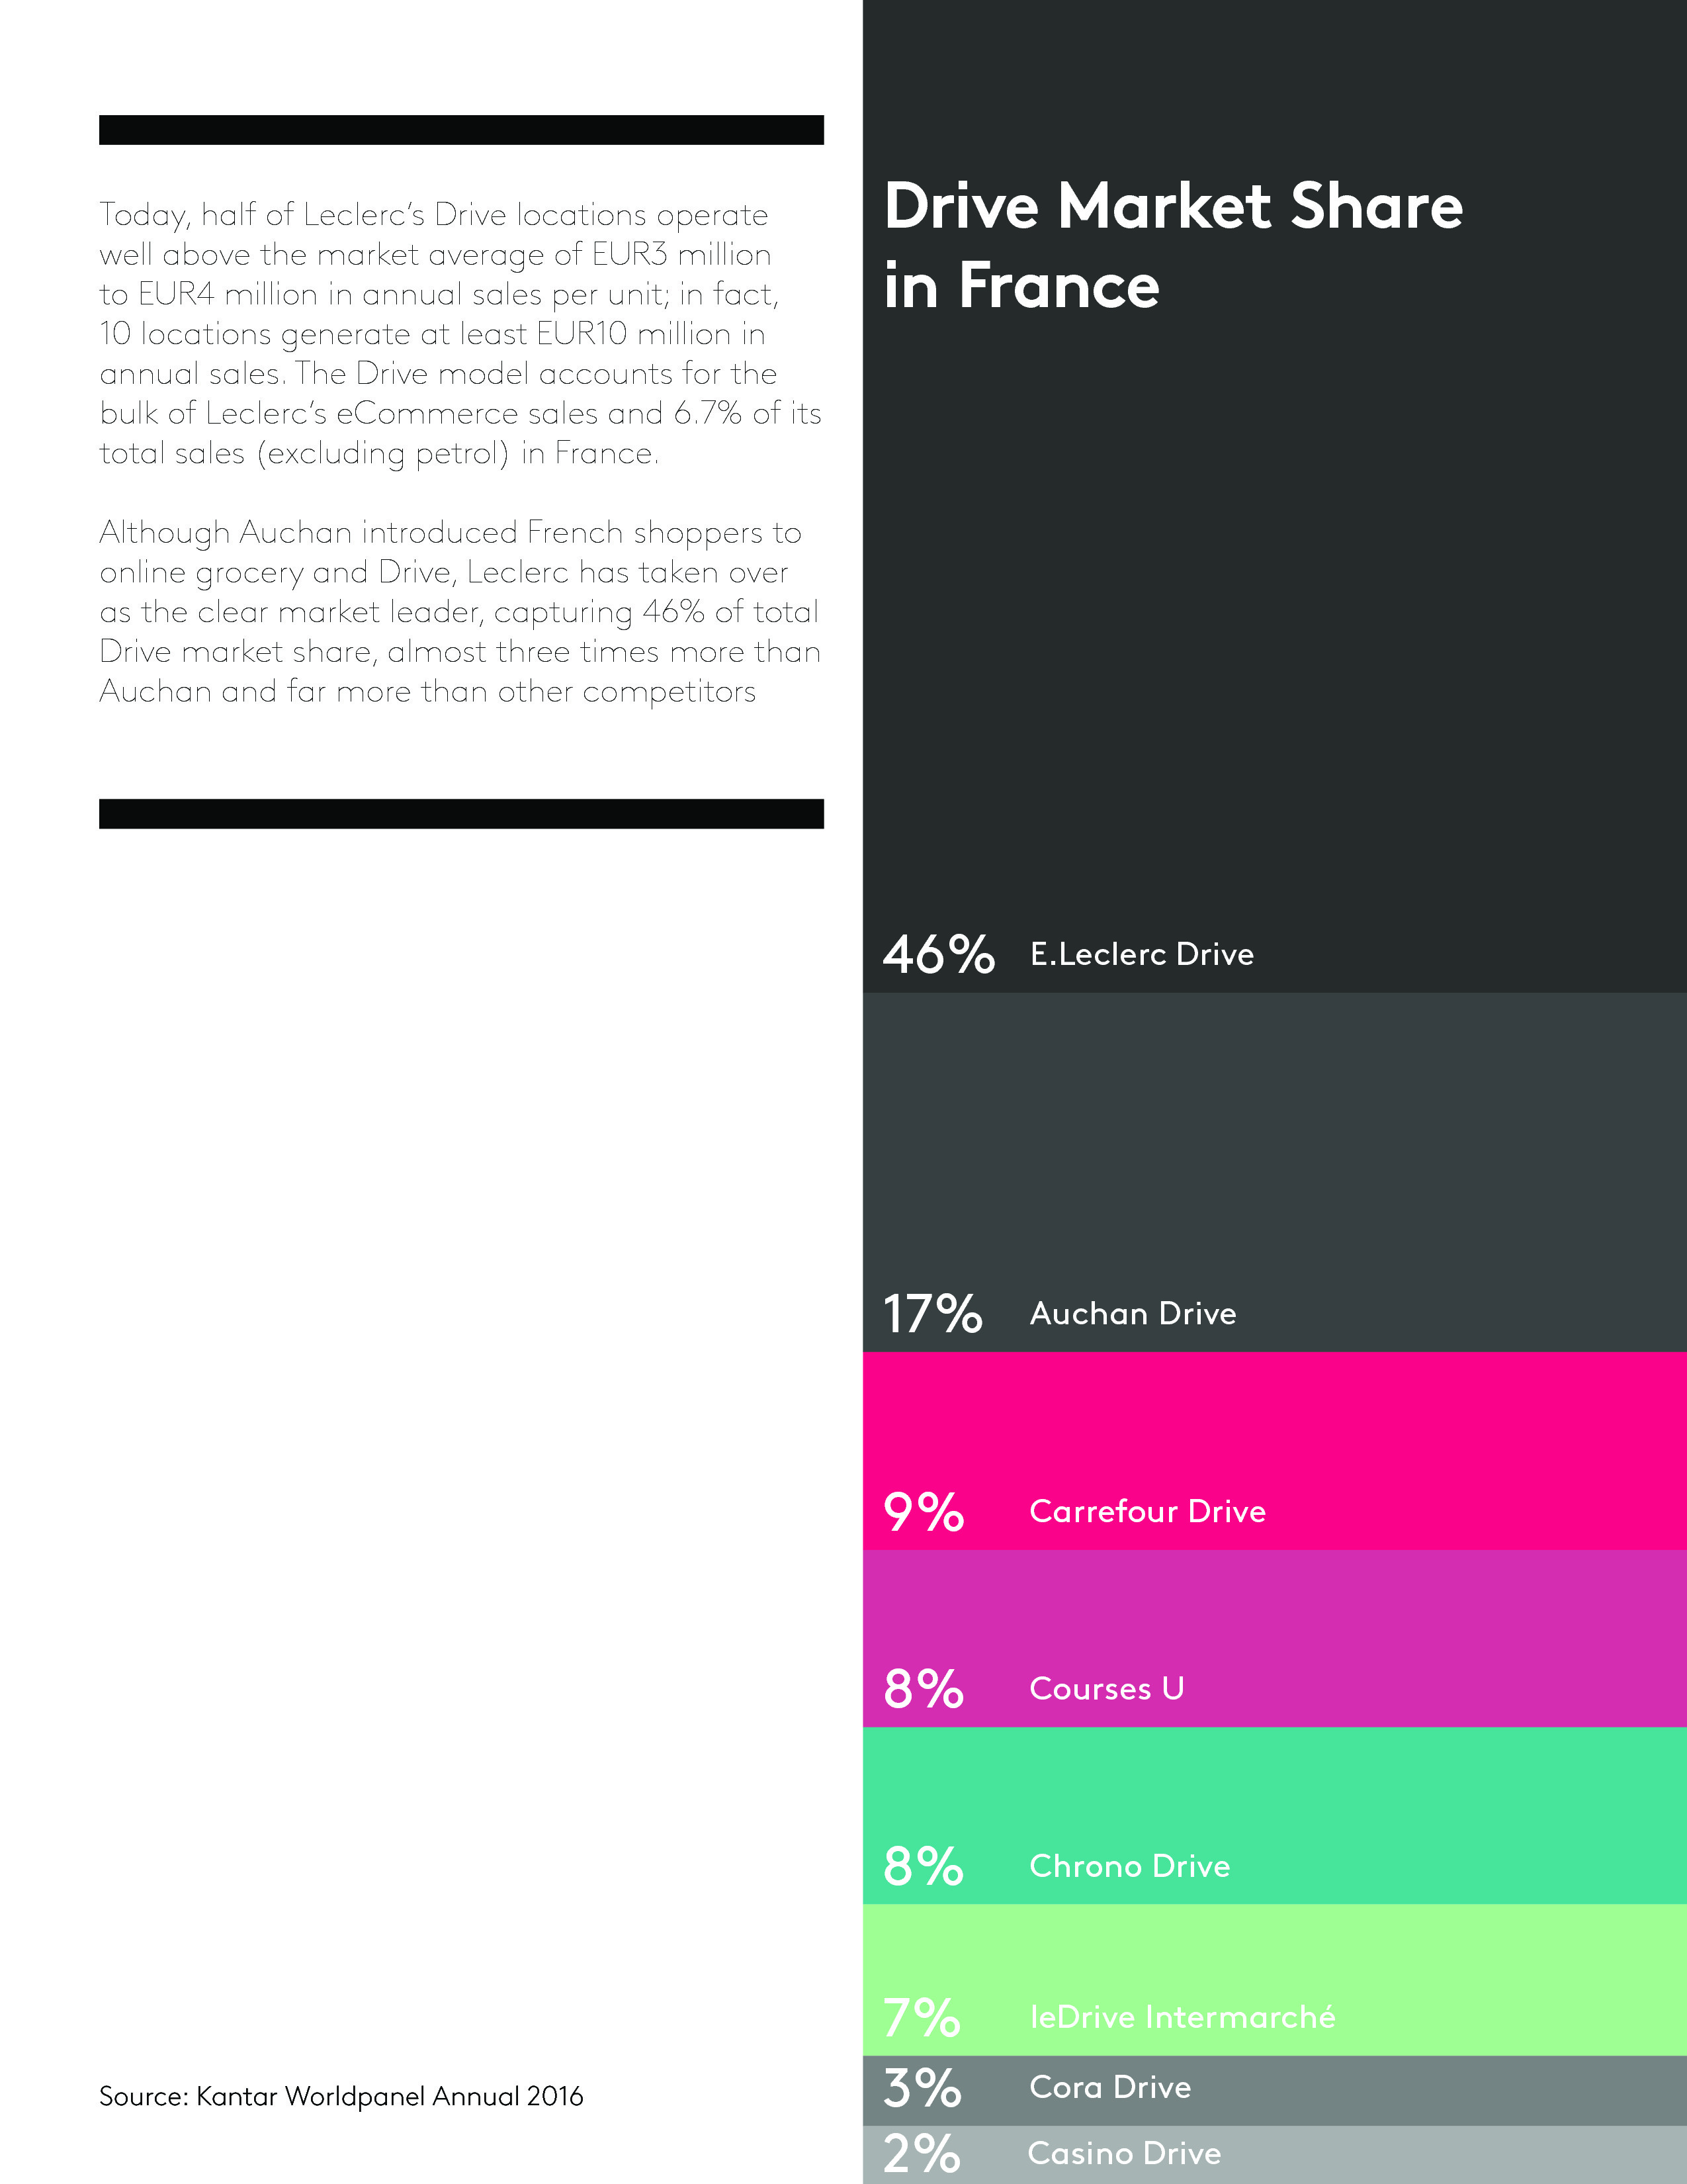The image size is (1687, 2184).
Task: Select the 46% E.Leclerc Drive percentage figure
Action: pyautogui.click(x=937, y=955)
